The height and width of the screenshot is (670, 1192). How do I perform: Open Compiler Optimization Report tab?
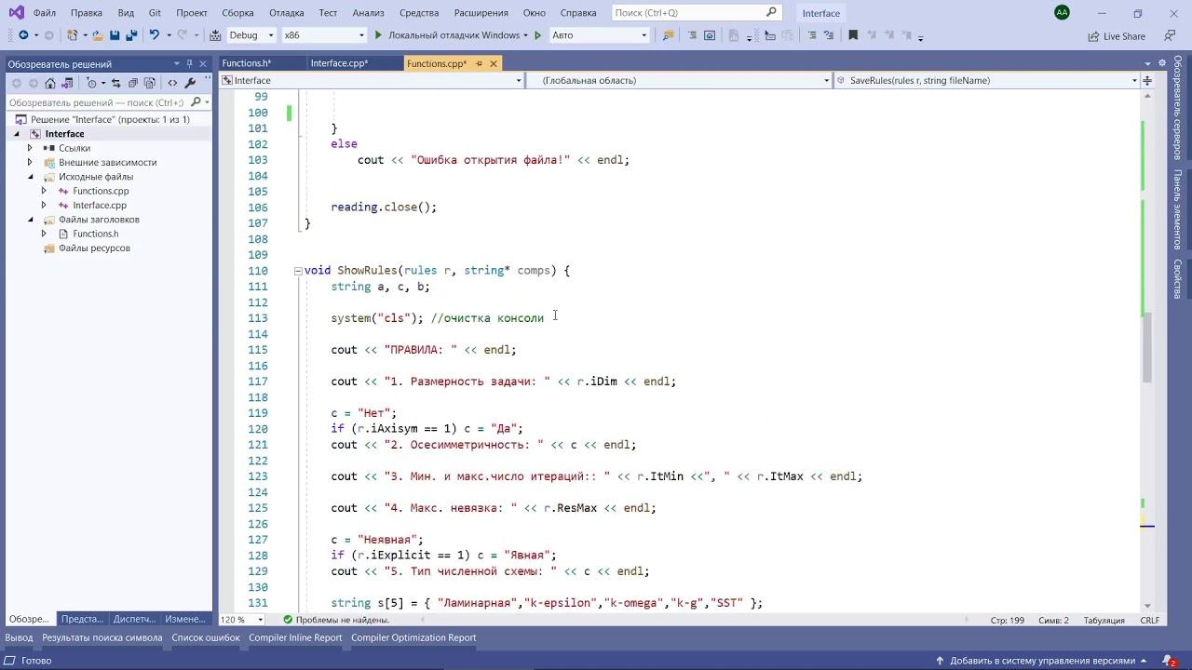413,637
